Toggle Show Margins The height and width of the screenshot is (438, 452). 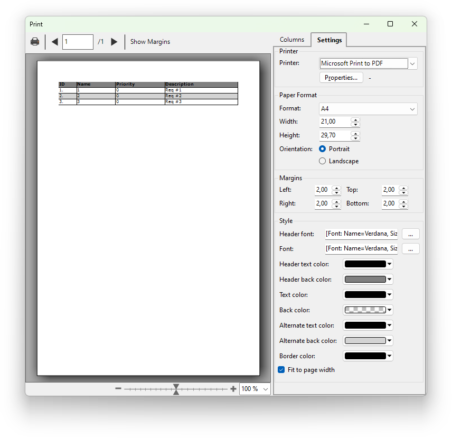point(150,42)
